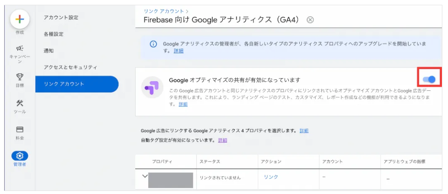
Task: Open Goals trophy icon
Action: click(20, 77)
